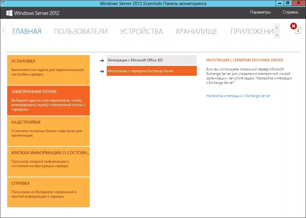Open the КРАТКАЯ ИНФОРМАЦИЯ О СОСТОЯНИИ tile

tap(48, 162)
